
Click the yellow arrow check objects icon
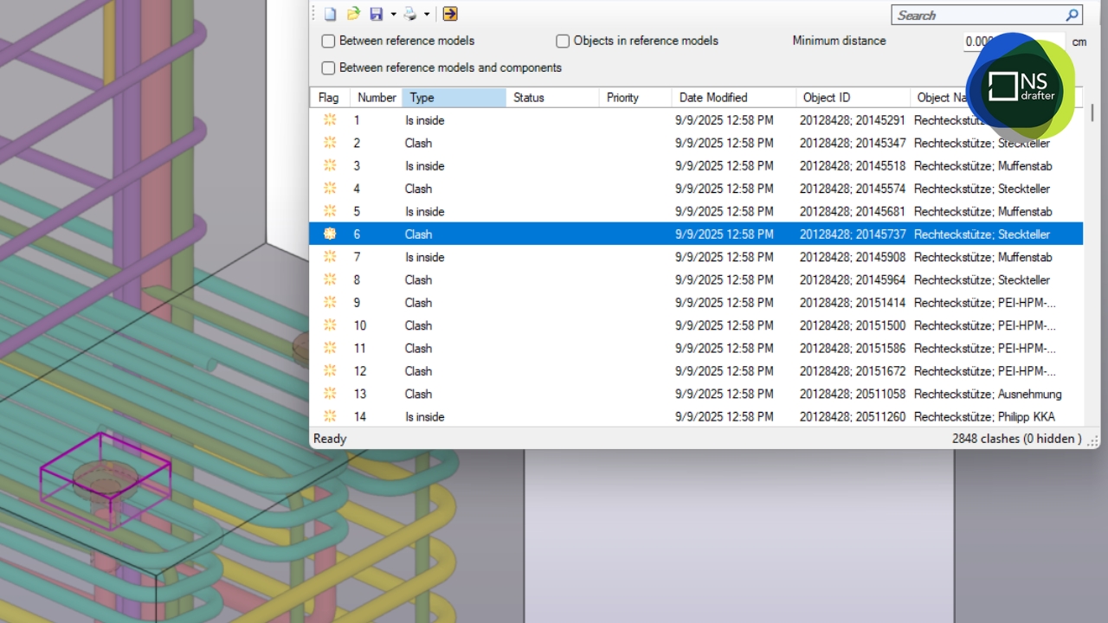point(450,14)
